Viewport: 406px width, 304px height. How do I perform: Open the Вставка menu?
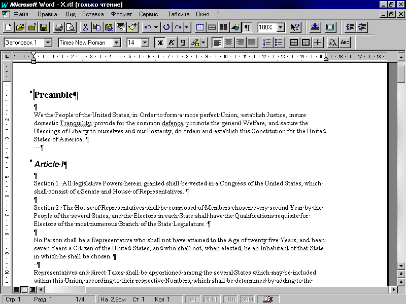click(93, 14)
